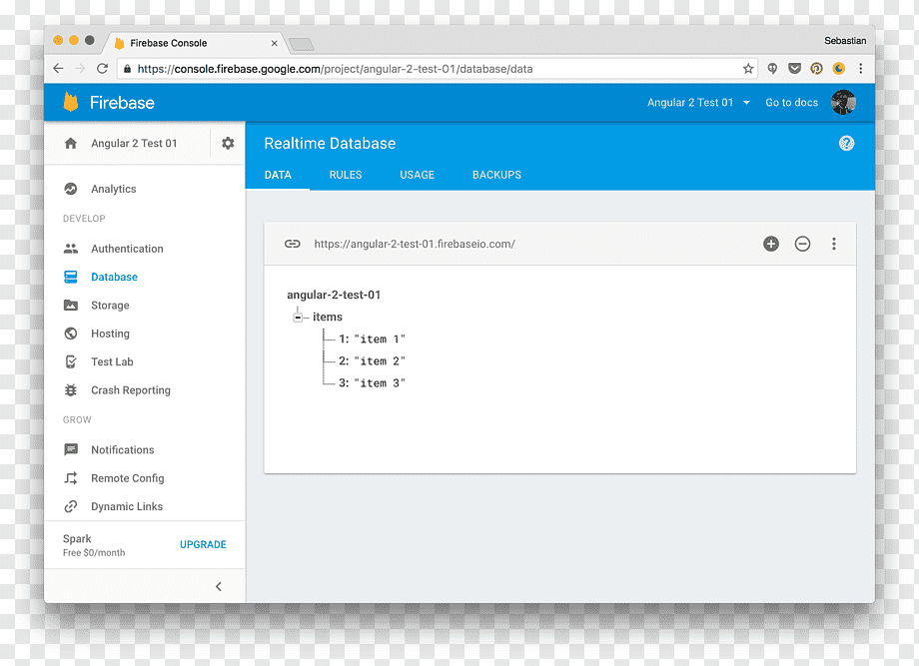
Task: Click the add child node plus icon
Action: coord(771,244)
